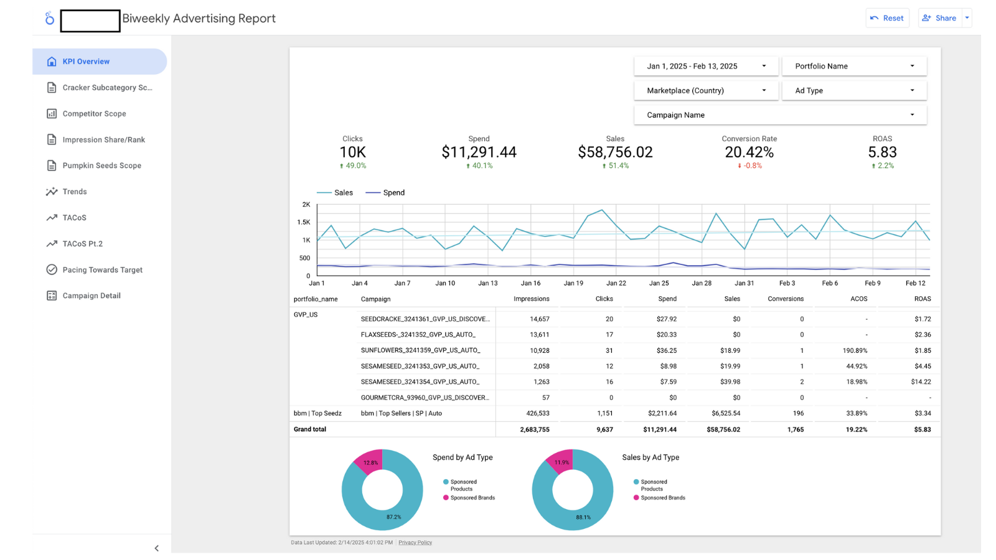The image size is (996, 560).
Task: Open the Pacing Towards Target checkmark icon
Action: (52, 269)
